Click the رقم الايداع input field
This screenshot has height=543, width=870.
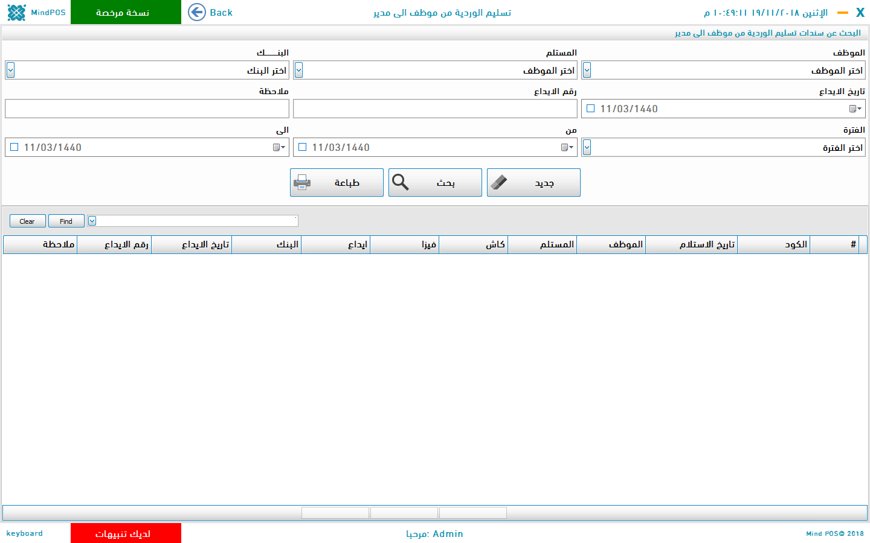(x=435, y=109)
